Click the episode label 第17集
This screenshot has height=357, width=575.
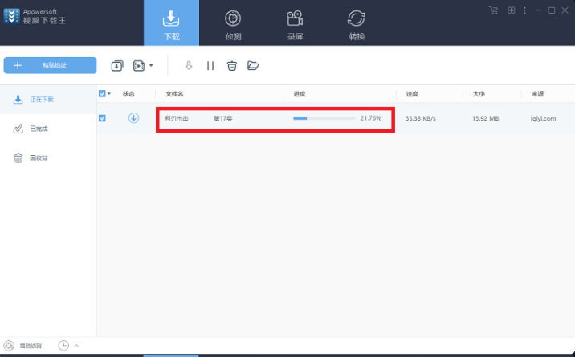click(x=223, y=118)
